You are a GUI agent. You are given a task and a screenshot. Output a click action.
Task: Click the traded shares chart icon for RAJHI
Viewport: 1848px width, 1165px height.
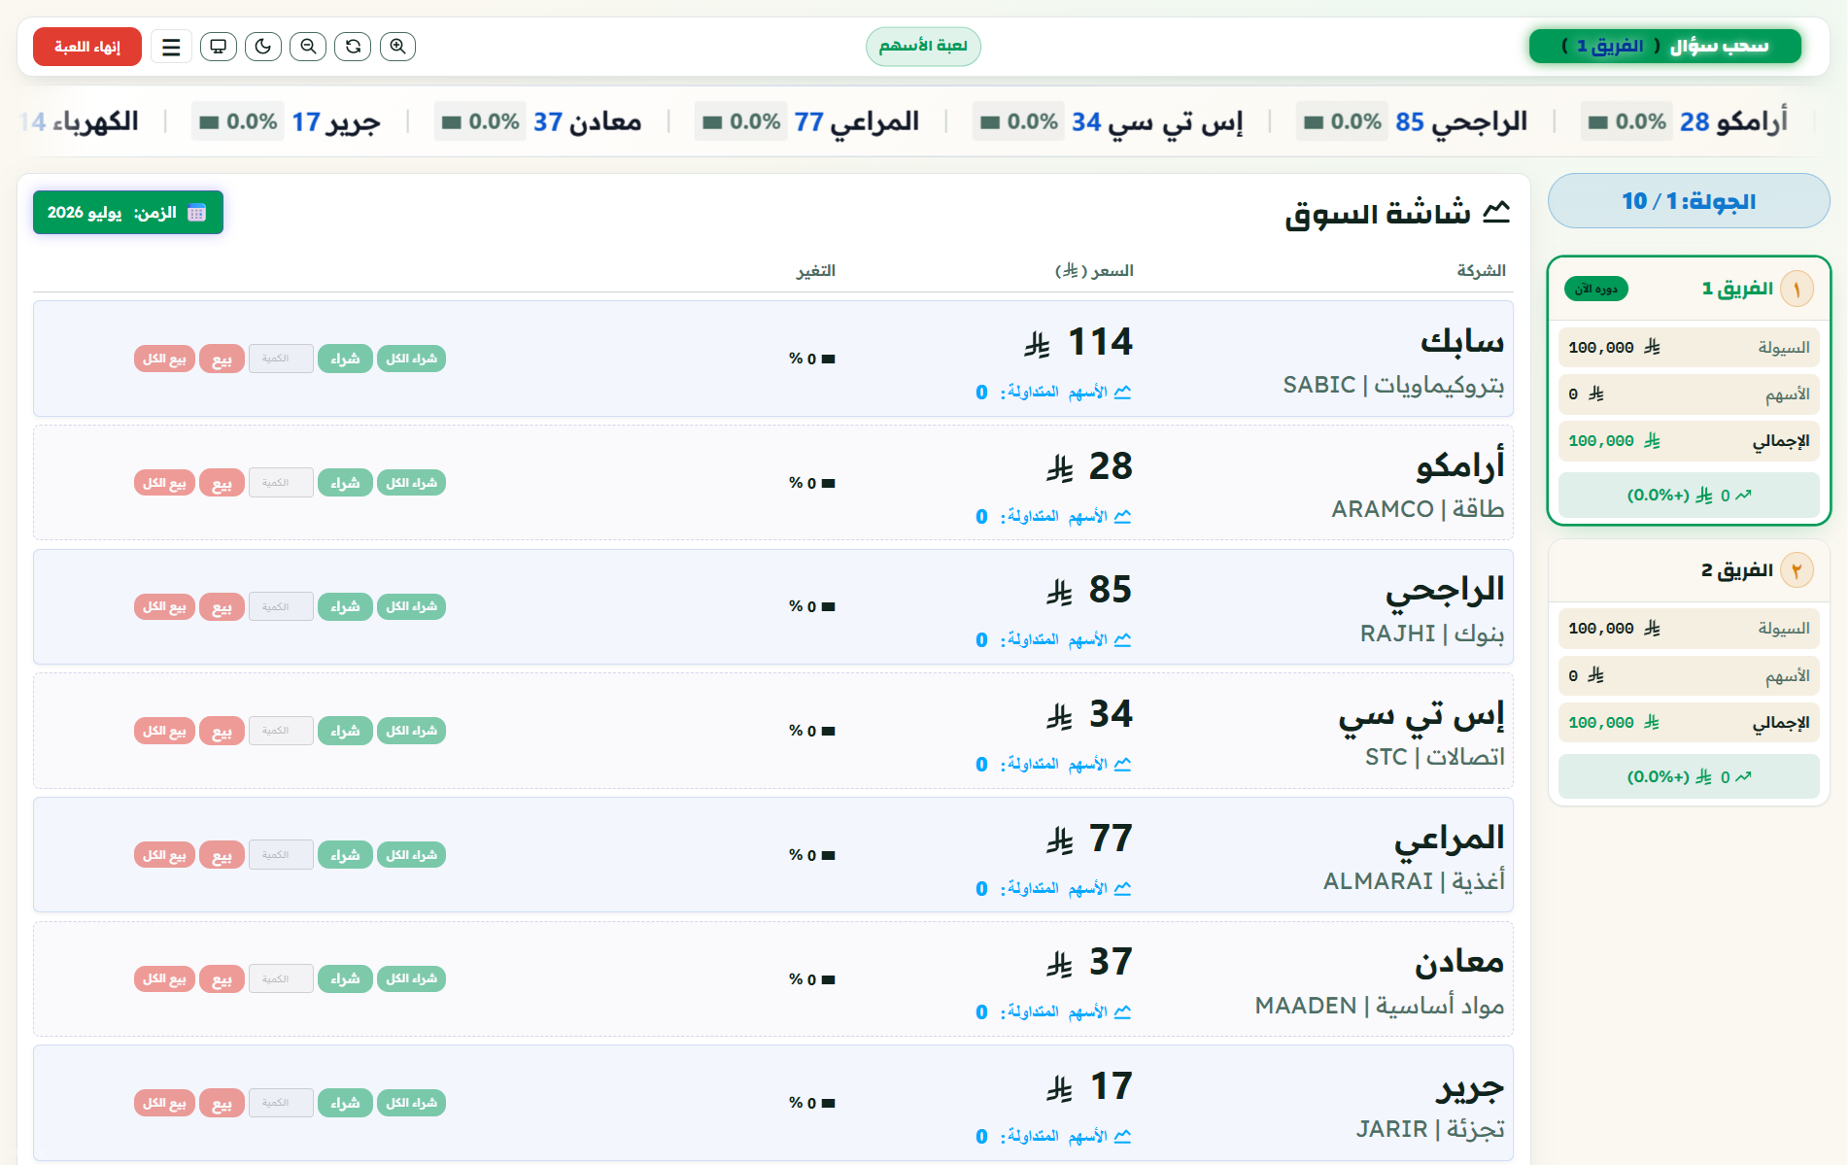[x=1123, y=640]
